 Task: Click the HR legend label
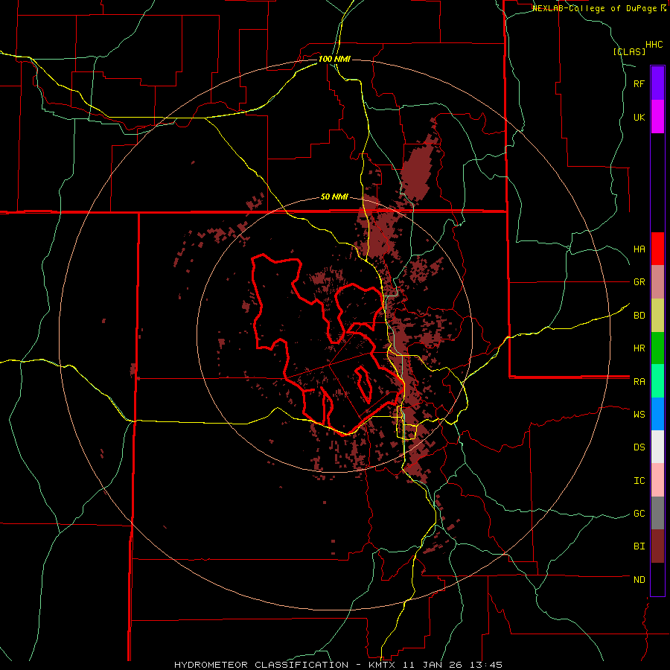tap(639, 348)
